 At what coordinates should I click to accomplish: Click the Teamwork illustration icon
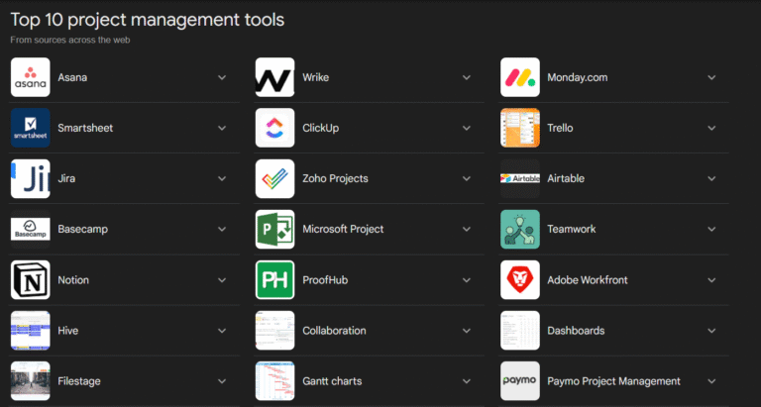point(520,229)
